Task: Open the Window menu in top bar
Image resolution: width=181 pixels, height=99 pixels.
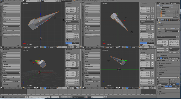Action: pos(15,1)
